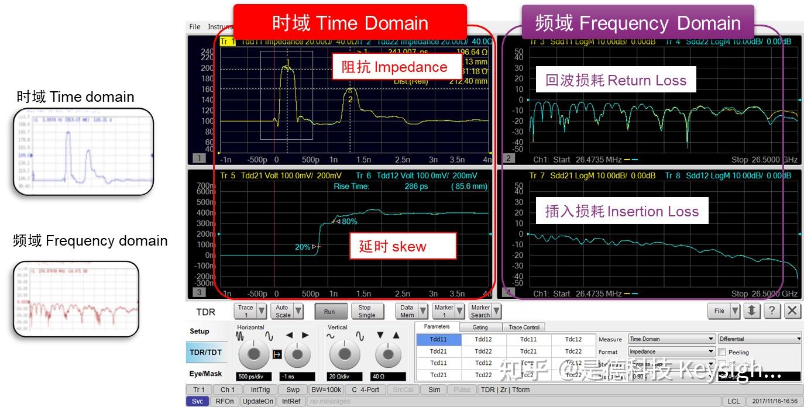This screenshot has height=407, width=804.
Task: Click the Marker Search control
Action: [481, 311]
